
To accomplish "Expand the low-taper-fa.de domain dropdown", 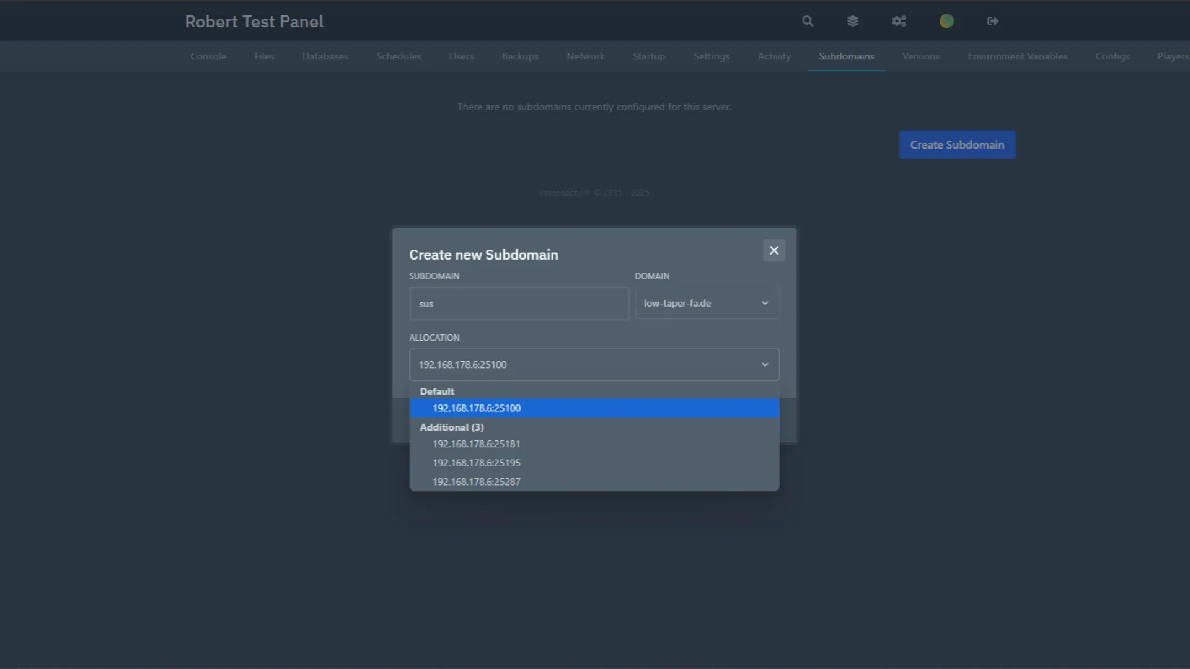I will point(707,303).
